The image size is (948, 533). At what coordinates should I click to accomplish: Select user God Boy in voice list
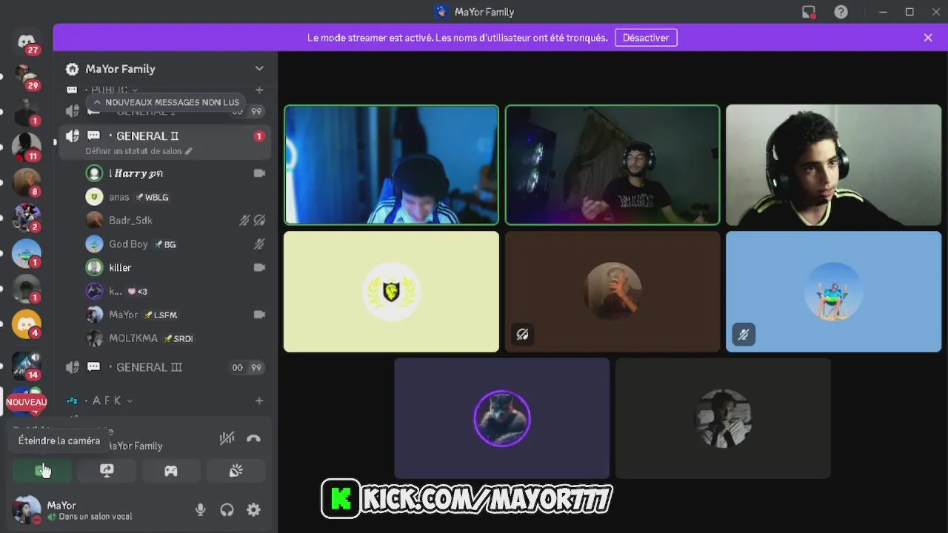click(x=175, y=244)
